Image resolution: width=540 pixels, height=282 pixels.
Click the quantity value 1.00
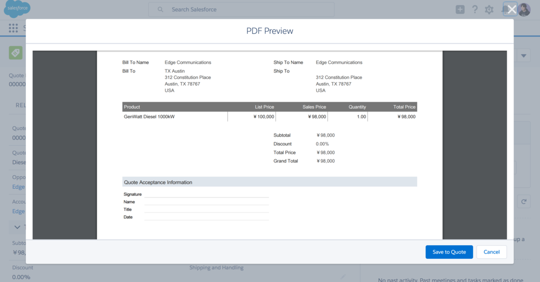click(361, 117)
